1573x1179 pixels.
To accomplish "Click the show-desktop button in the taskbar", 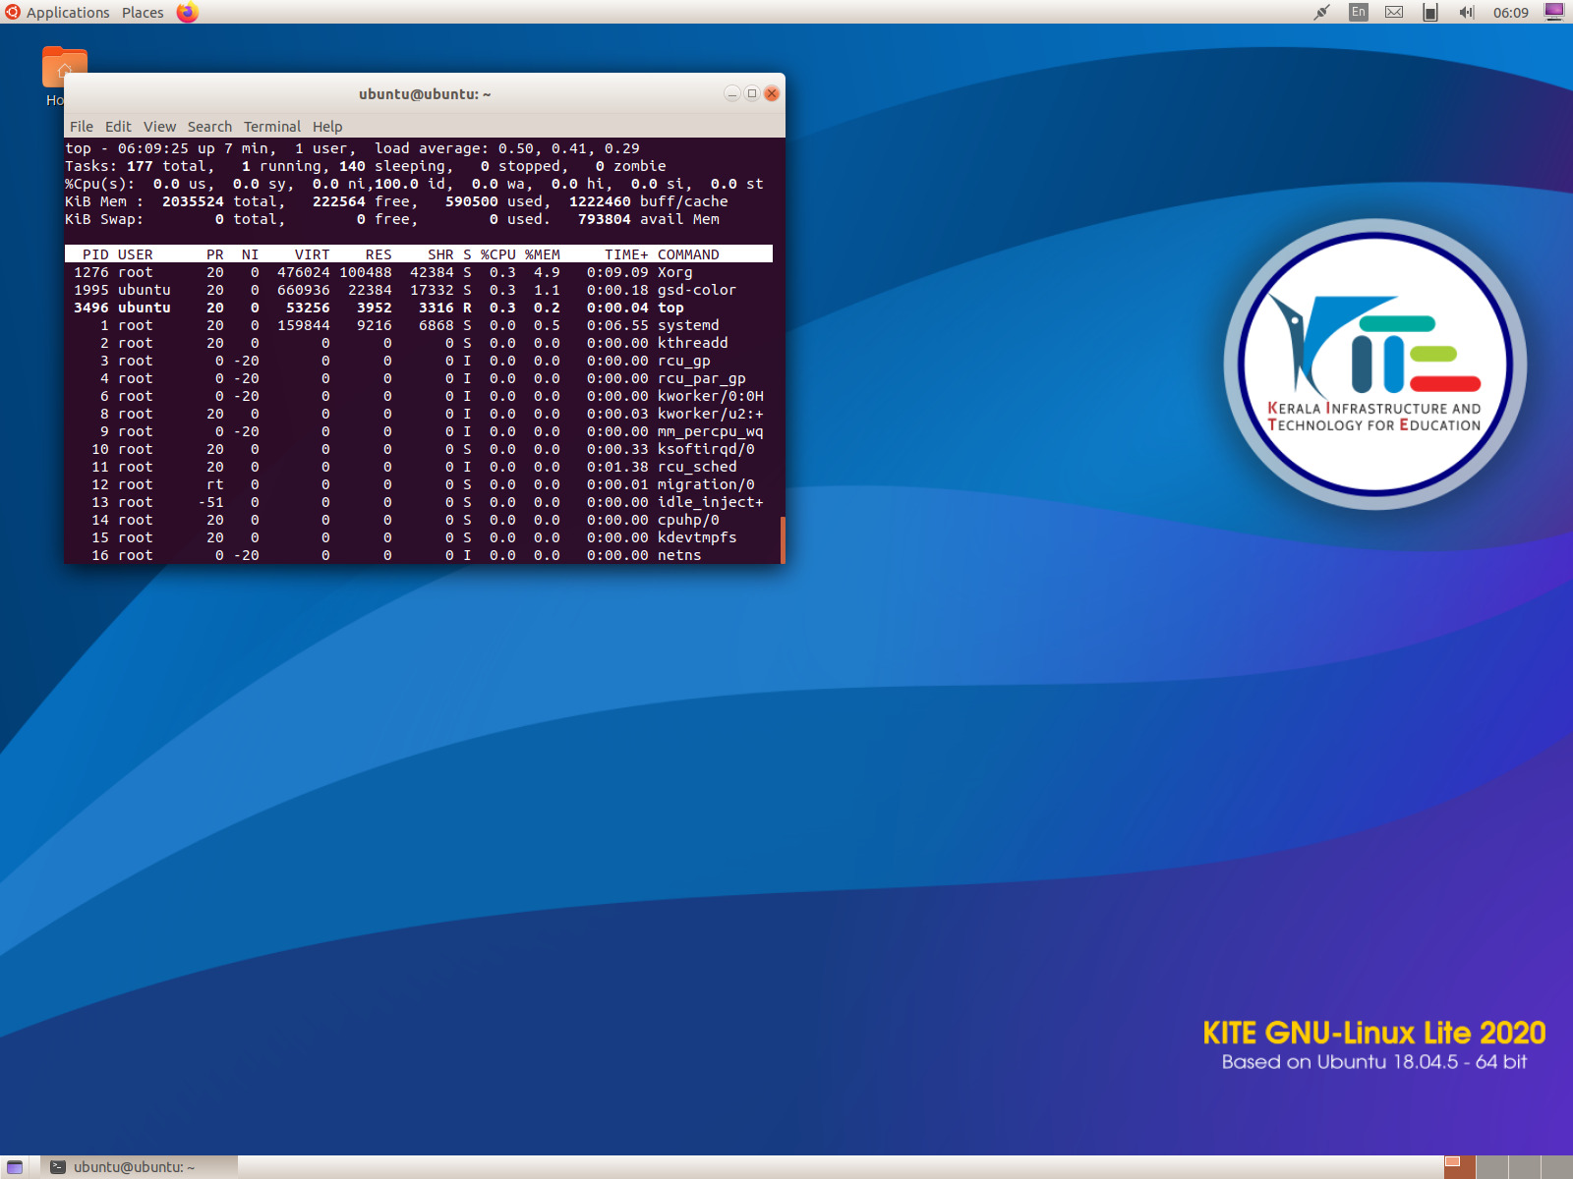I will pyautogui.click(x=14, y=1167).
